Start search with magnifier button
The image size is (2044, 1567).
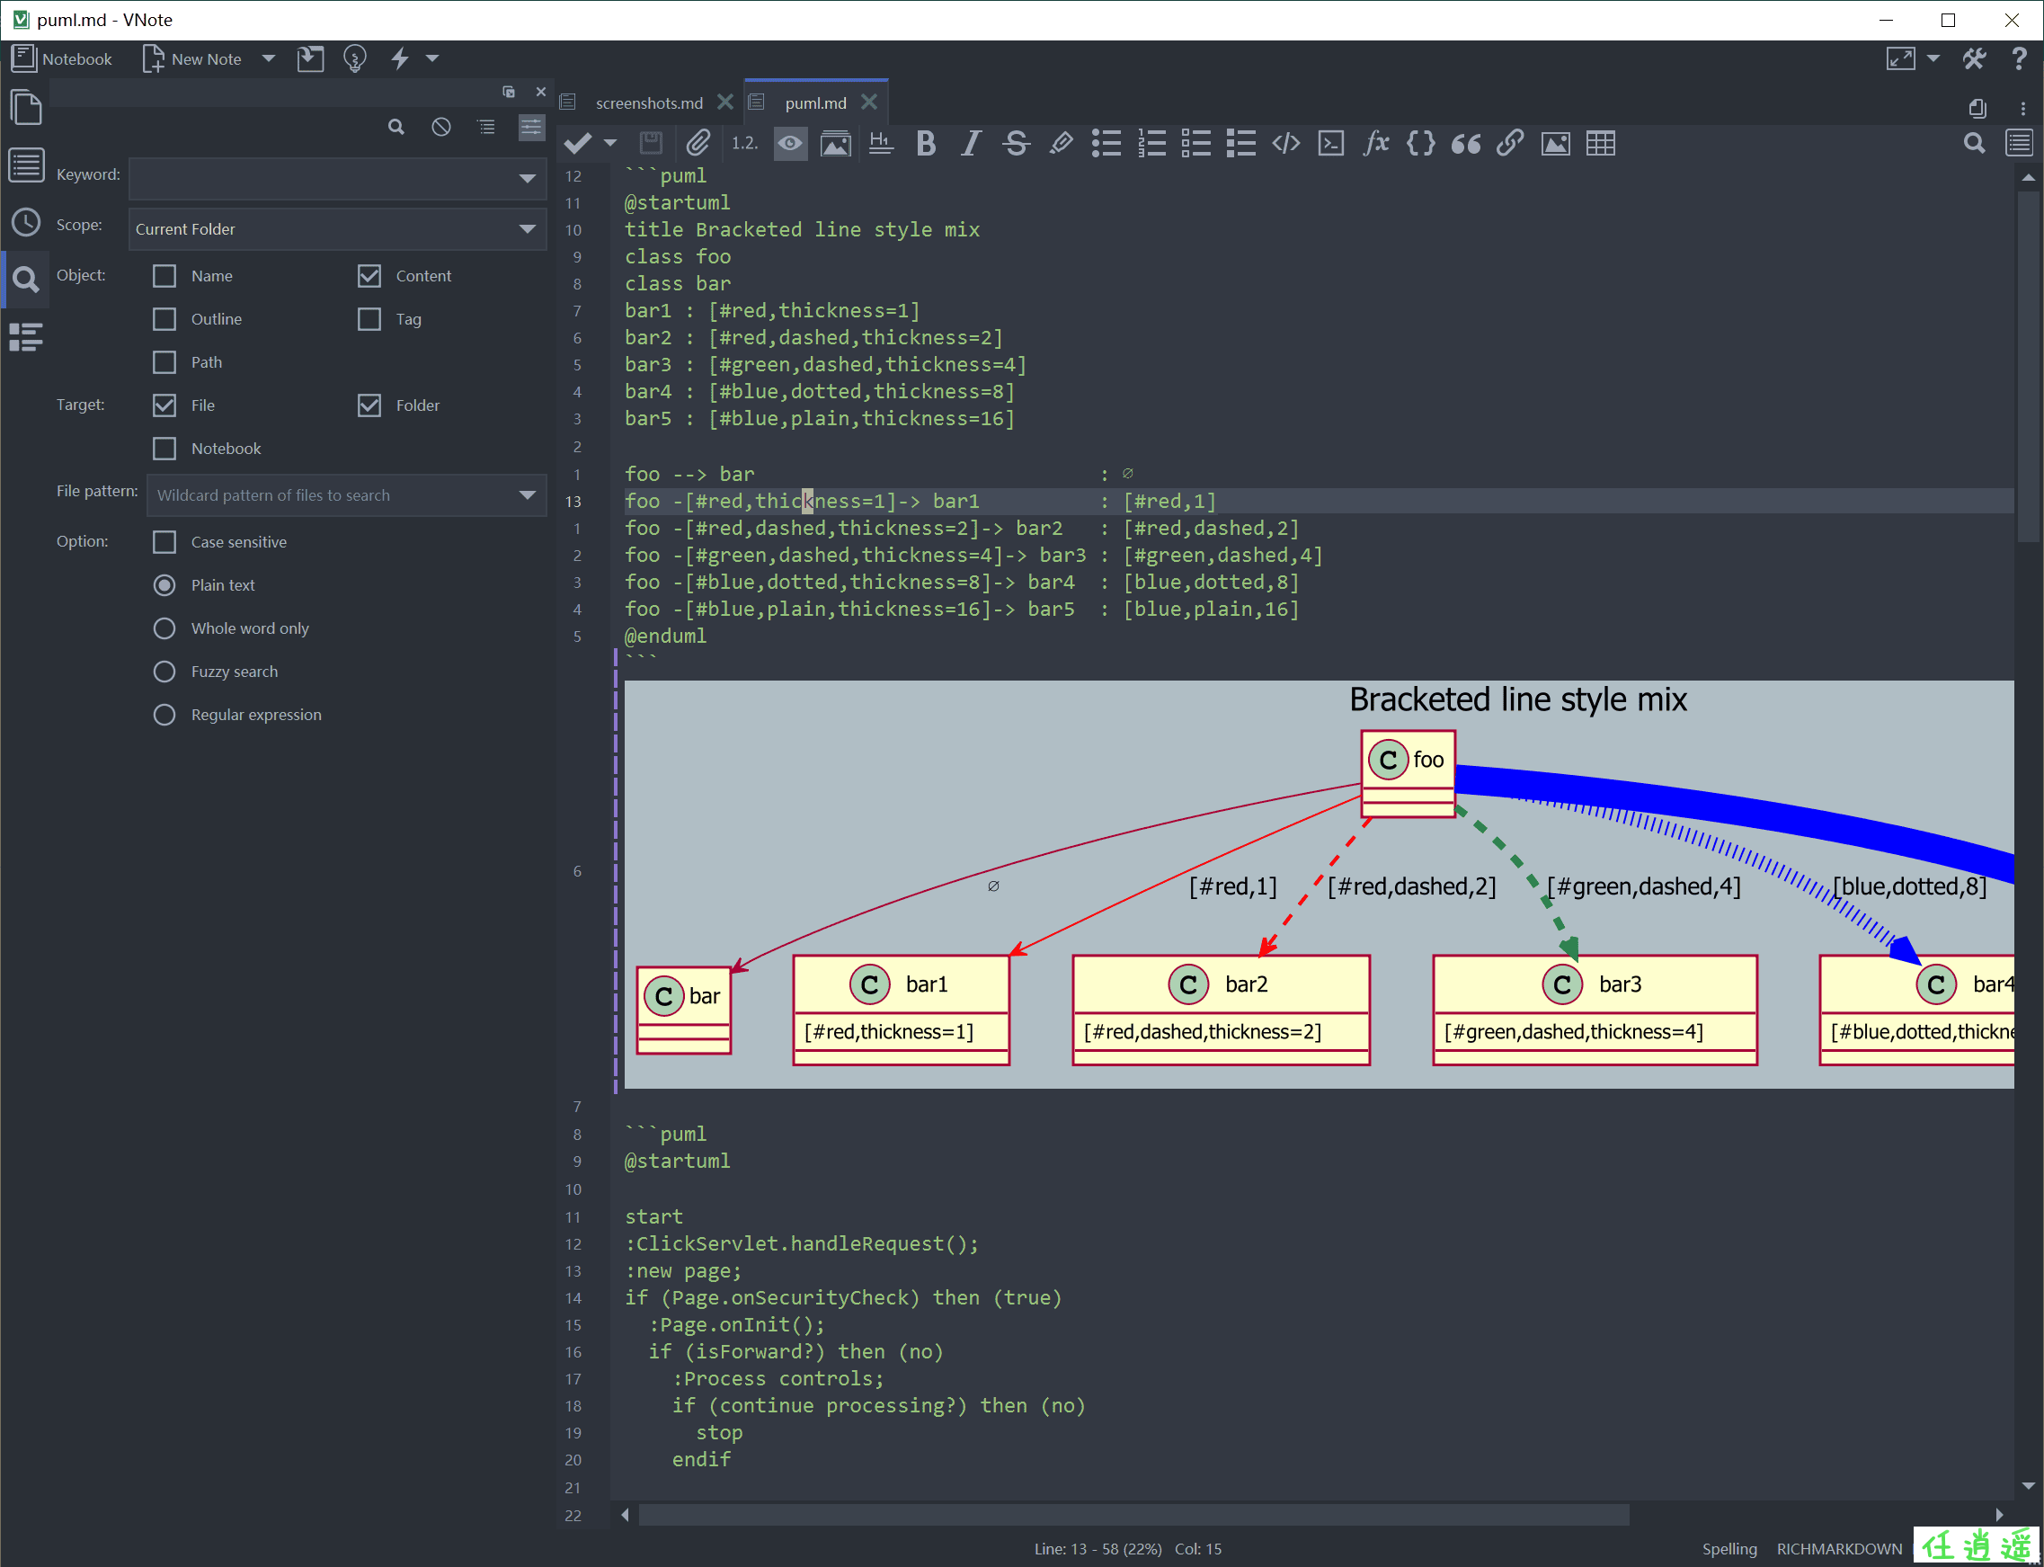pyautogui.click(x=396, y=127)
